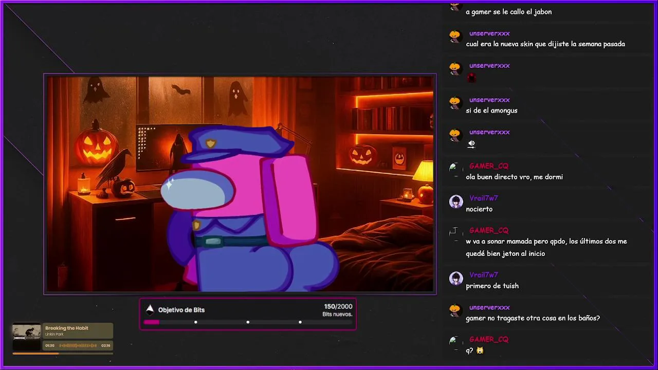Click the message line 'quedé bien jeton al inicio'

point(505,254)
